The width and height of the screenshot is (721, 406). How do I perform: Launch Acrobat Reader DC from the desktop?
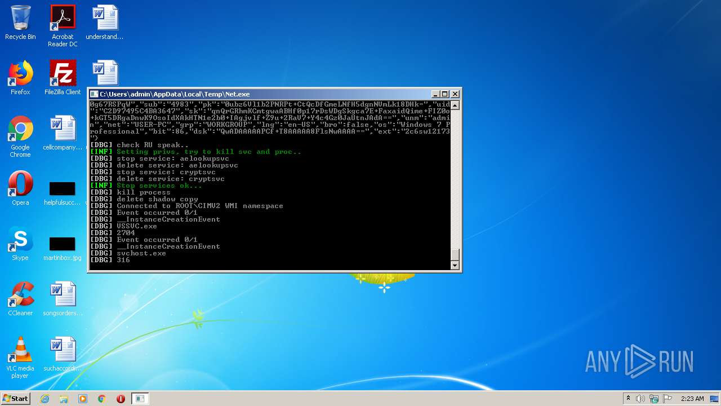click(x=63, y=26)
